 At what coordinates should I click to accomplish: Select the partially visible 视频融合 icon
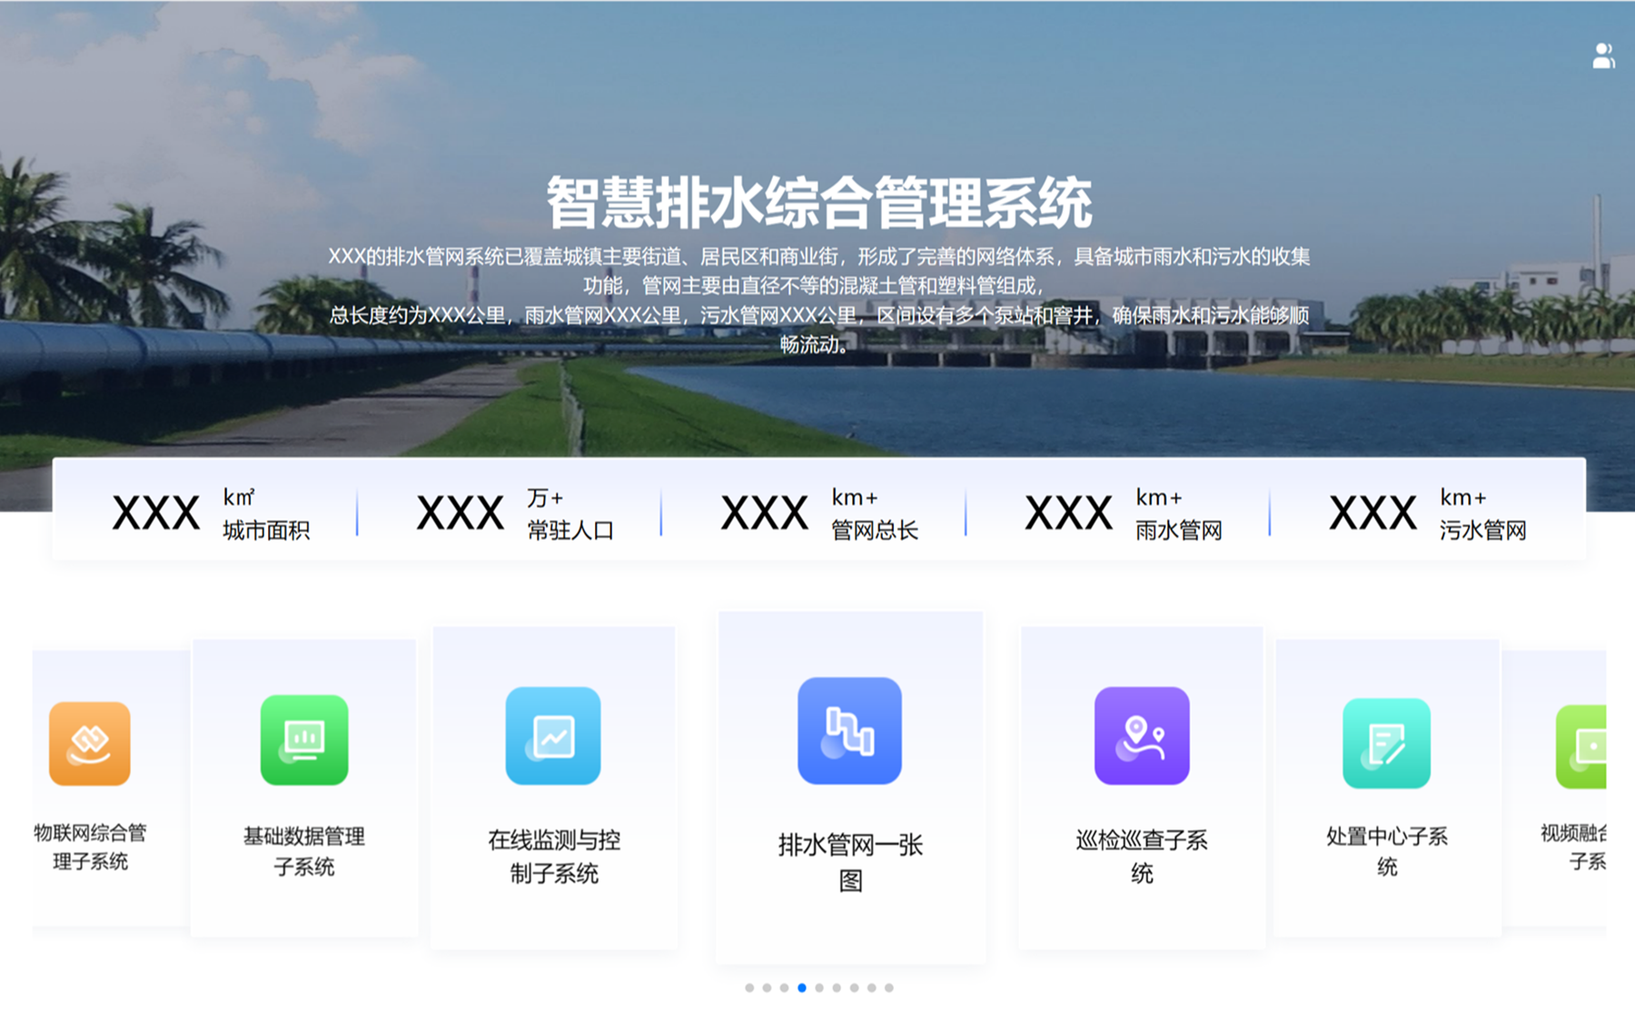pos(1581,746)
